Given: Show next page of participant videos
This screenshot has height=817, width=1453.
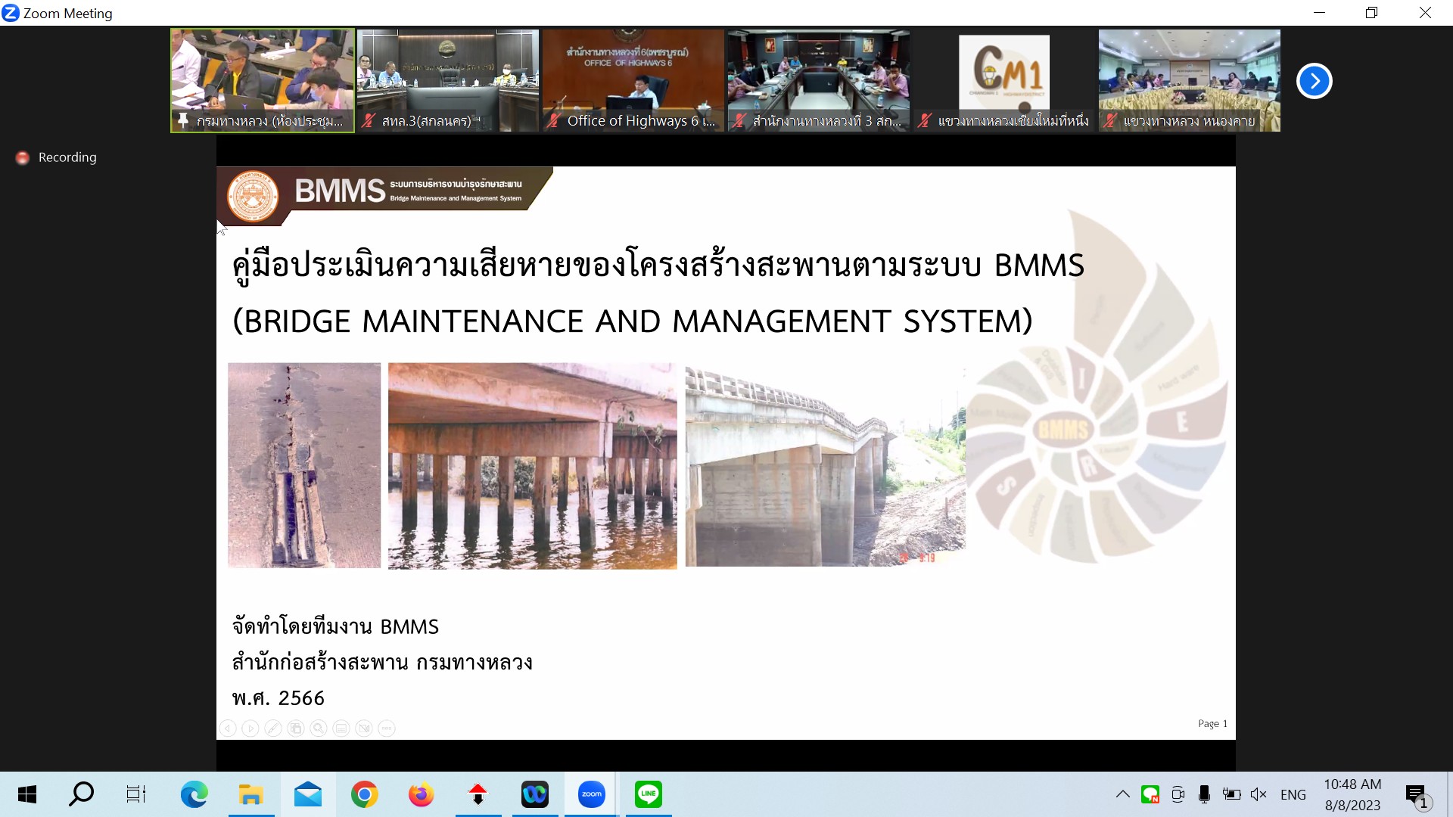Looking at the screenshot, I should (x=1314, y=81).
